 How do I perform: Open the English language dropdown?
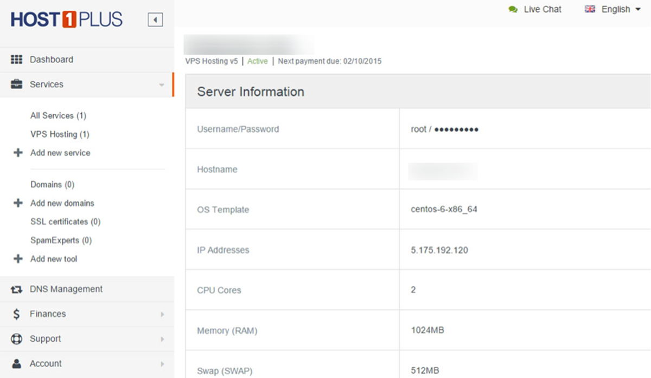[613, 9]
